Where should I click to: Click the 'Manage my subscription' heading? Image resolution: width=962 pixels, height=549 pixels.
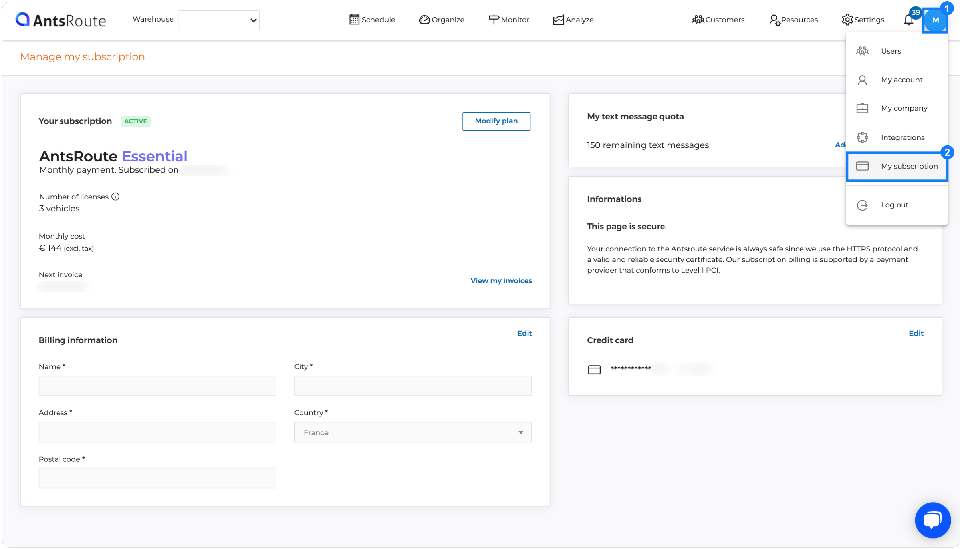[83, 57]
